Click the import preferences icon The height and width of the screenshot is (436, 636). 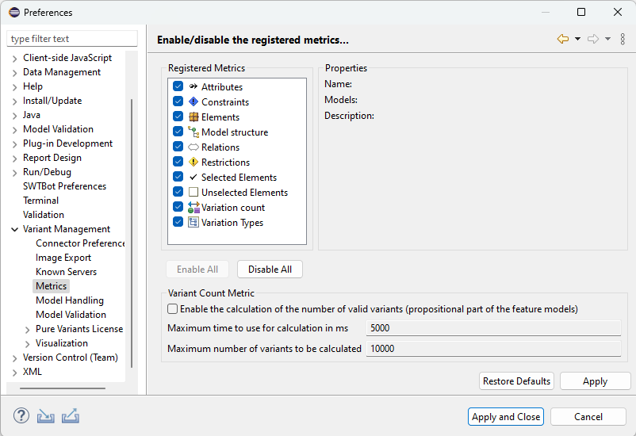(46, 415)
